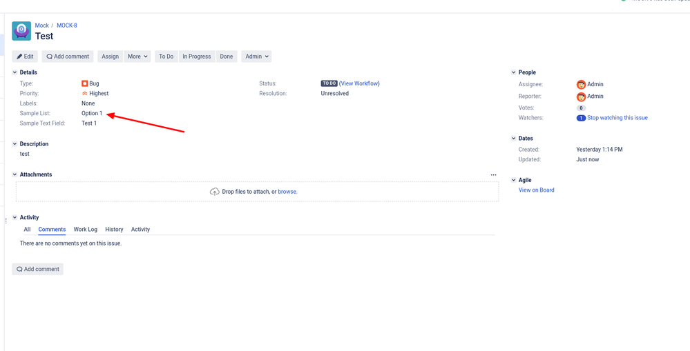Click the Created date Yesterday 1:14 PM
The image size is (690, 351).
600,150
